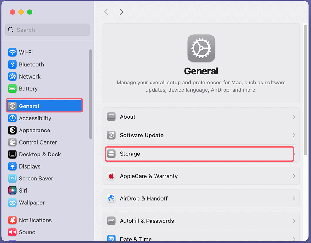Expand AirDrop & Handoff settings
The image size is (311, 243).
[x=294, y=198]
